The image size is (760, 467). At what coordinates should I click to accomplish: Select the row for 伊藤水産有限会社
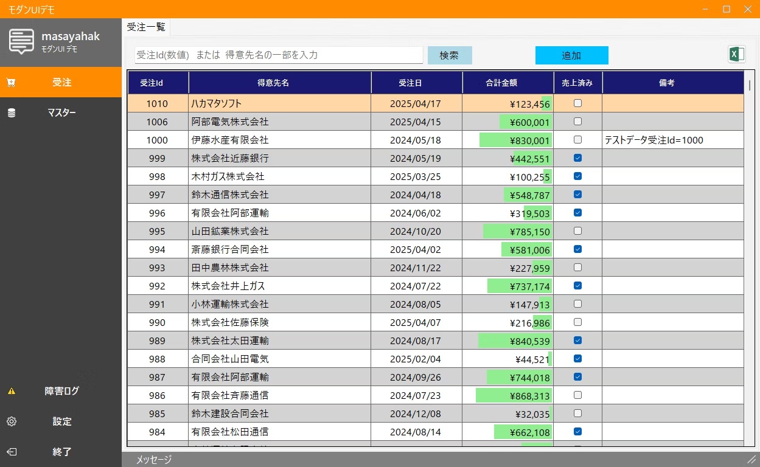click(280, 140)
